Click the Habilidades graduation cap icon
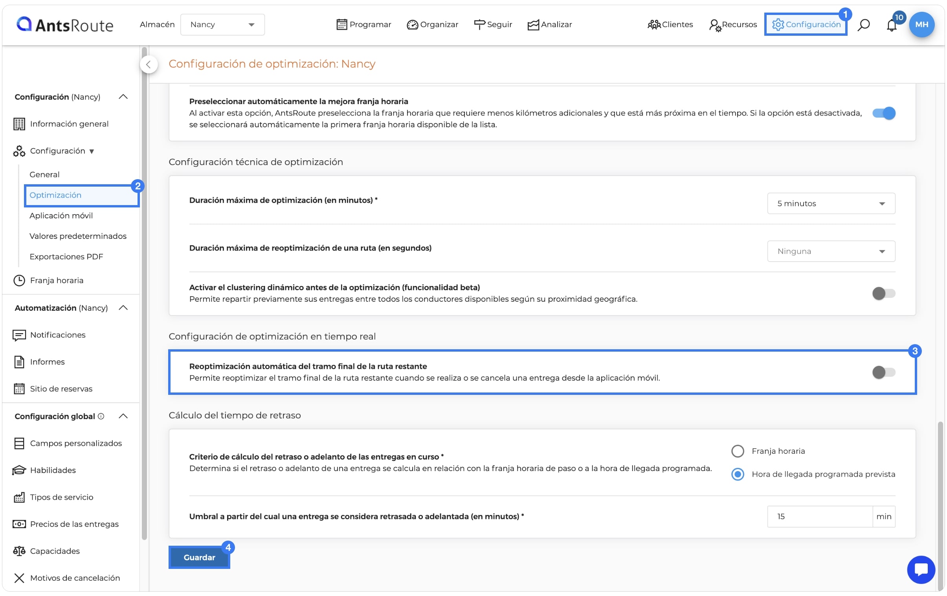 pos(19,470)
